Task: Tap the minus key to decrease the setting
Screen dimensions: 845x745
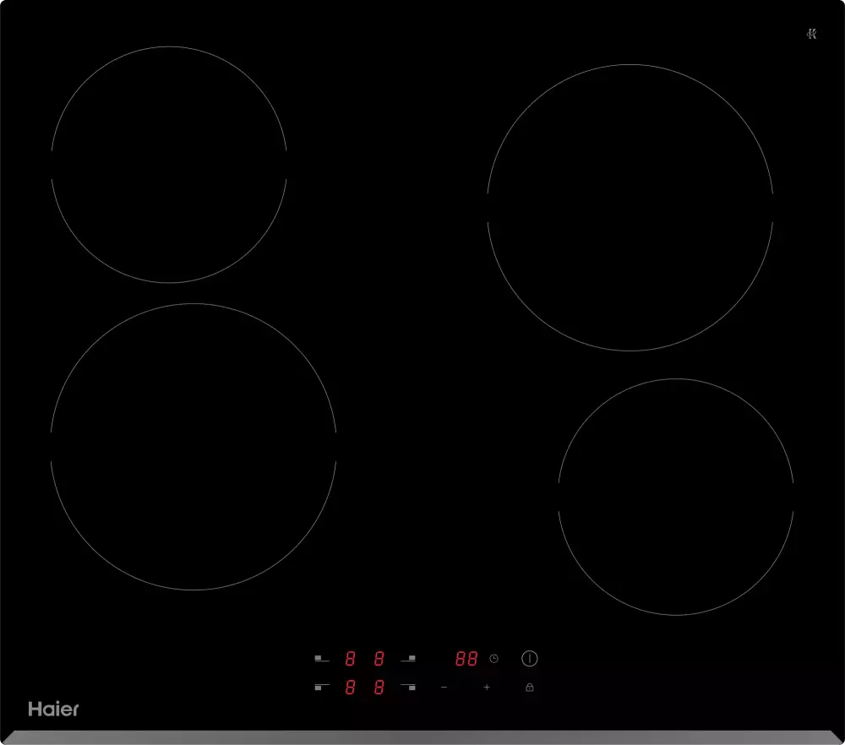Action: [444, 687]
